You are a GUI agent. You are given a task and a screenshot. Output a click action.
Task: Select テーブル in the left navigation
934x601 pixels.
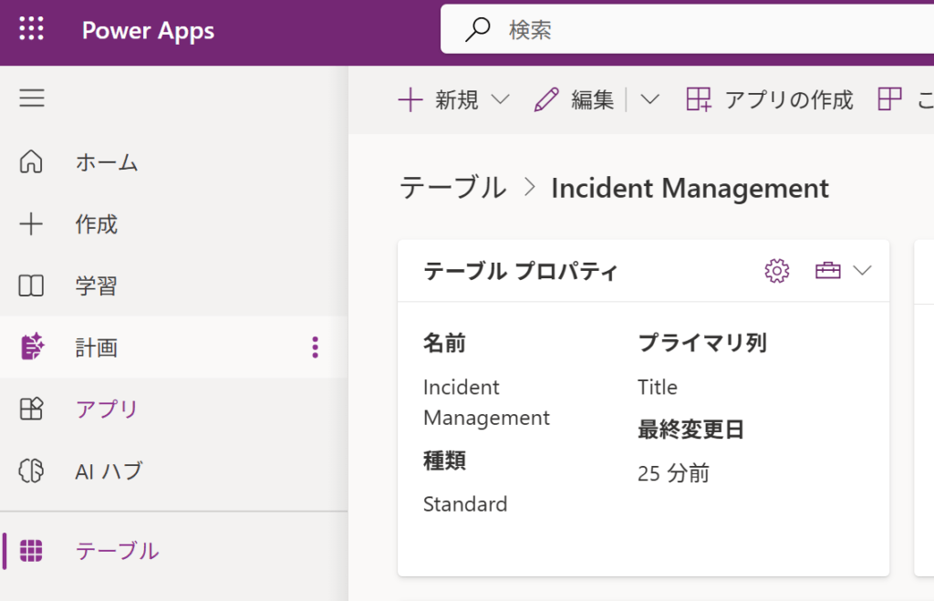117,551
